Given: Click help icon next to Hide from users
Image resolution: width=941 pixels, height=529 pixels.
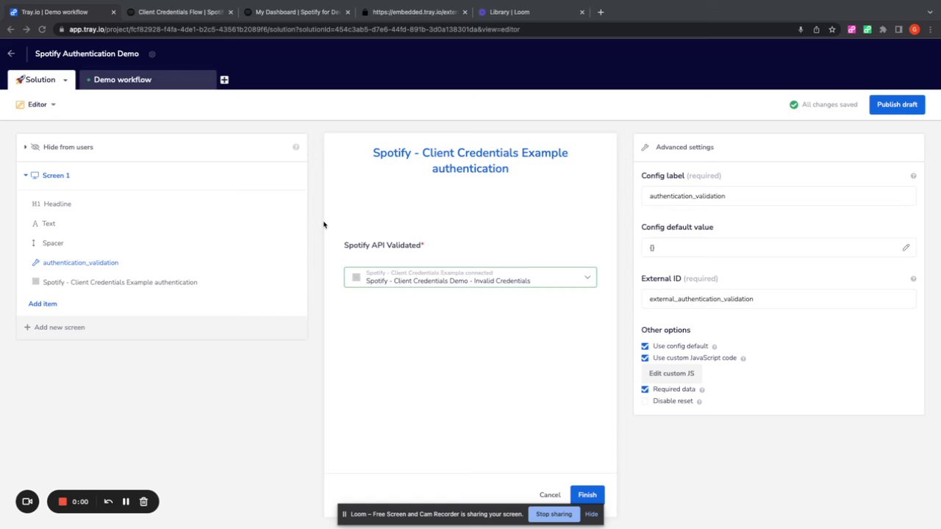Looking at the screenshot, I should pyautogui.click(x=296, y=147).
